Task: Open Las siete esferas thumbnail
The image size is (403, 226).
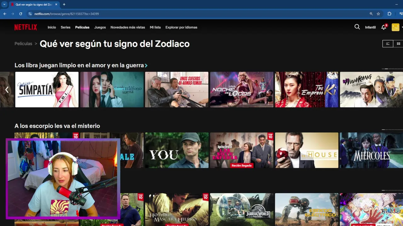Action: (x=242, y=150)
